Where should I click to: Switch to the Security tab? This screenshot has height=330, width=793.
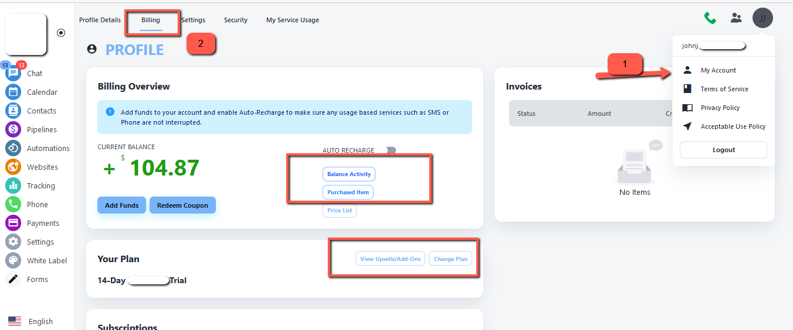coord(236,20)
